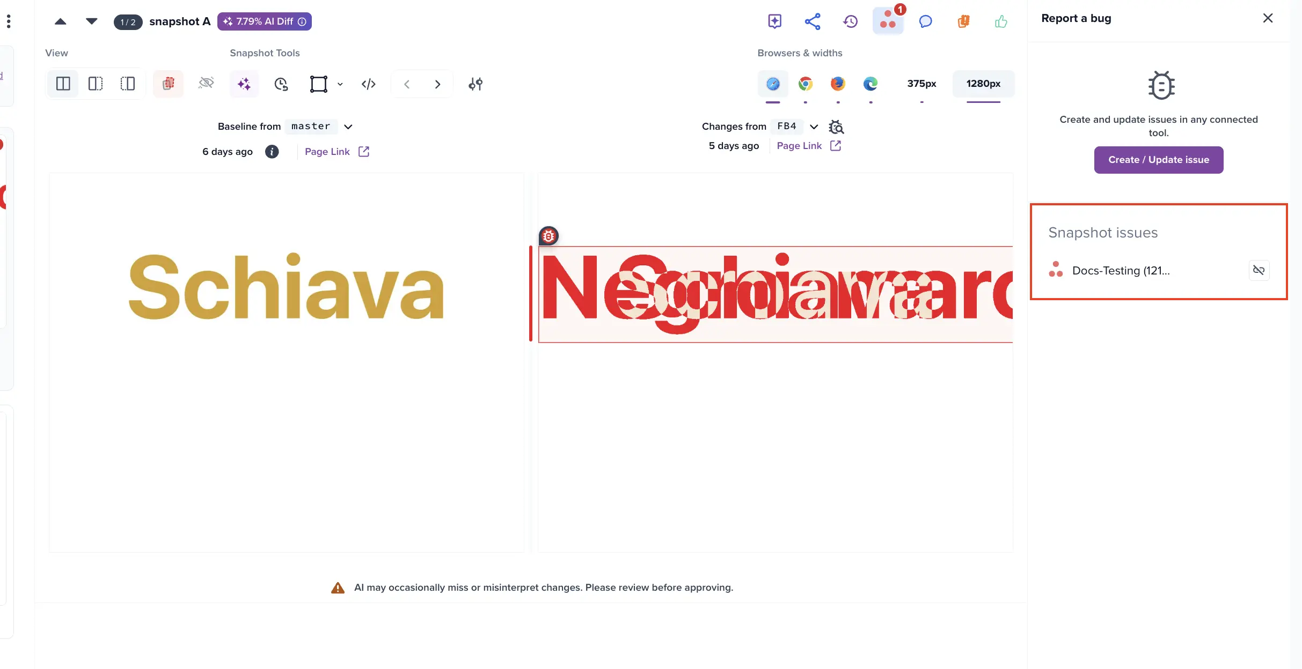Unlink the Docs-Testing issue
Image resolution: width=1302 pixels, height=669 pixels.
click(x=1259, y=270)
